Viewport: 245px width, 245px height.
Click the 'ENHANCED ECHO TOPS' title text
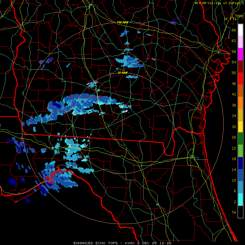(x=96, y=243)
